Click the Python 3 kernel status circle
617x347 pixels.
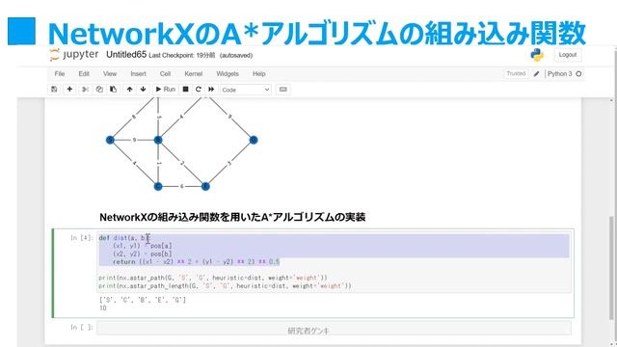pos(578,73)
